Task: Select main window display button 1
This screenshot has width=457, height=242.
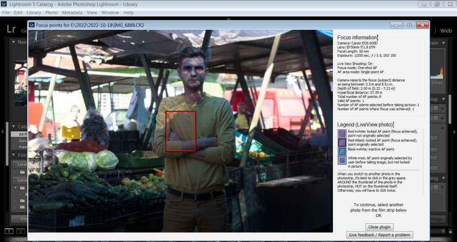Action: point(9,231)
